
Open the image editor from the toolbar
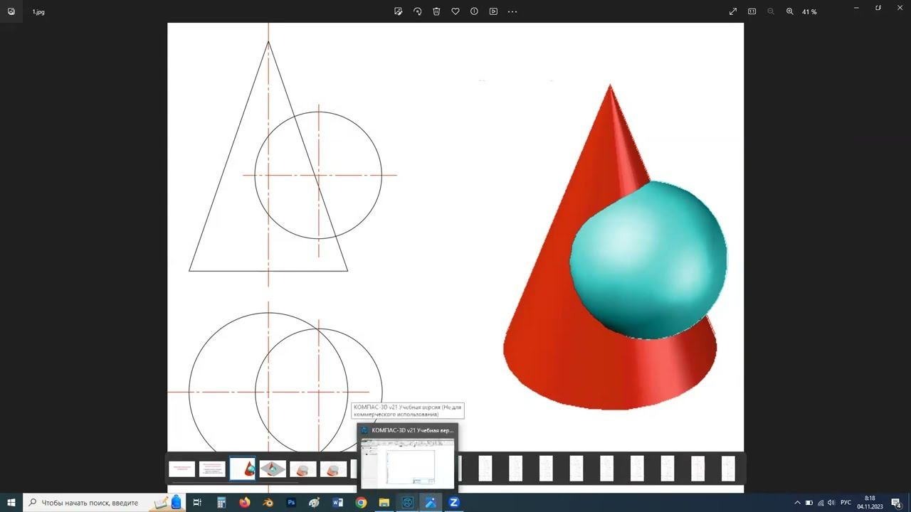coord(399,11)
